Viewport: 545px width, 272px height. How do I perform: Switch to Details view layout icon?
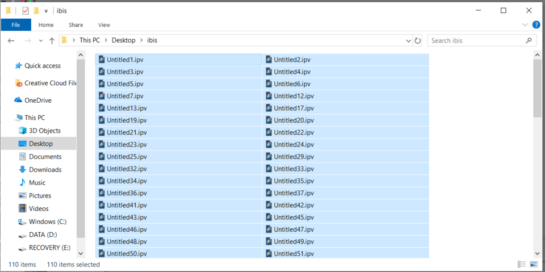(521, 265)
